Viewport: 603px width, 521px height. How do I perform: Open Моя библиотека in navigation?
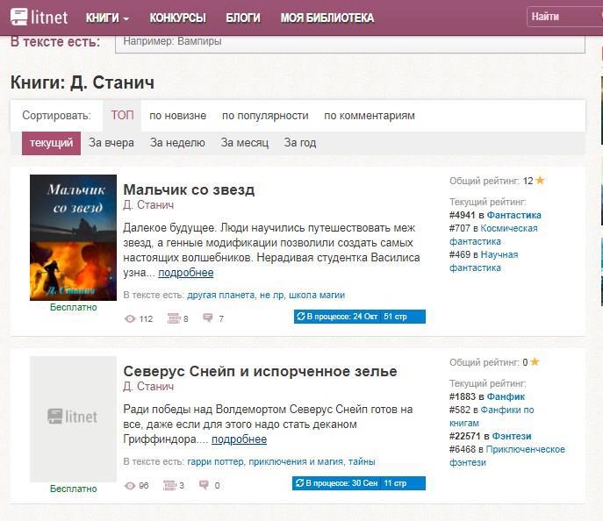(x=327, y=18)
